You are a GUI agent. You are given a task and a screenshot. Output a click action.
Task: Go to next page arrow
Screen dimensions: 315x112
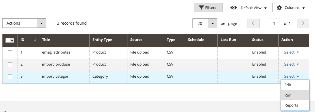click(303, 23)
